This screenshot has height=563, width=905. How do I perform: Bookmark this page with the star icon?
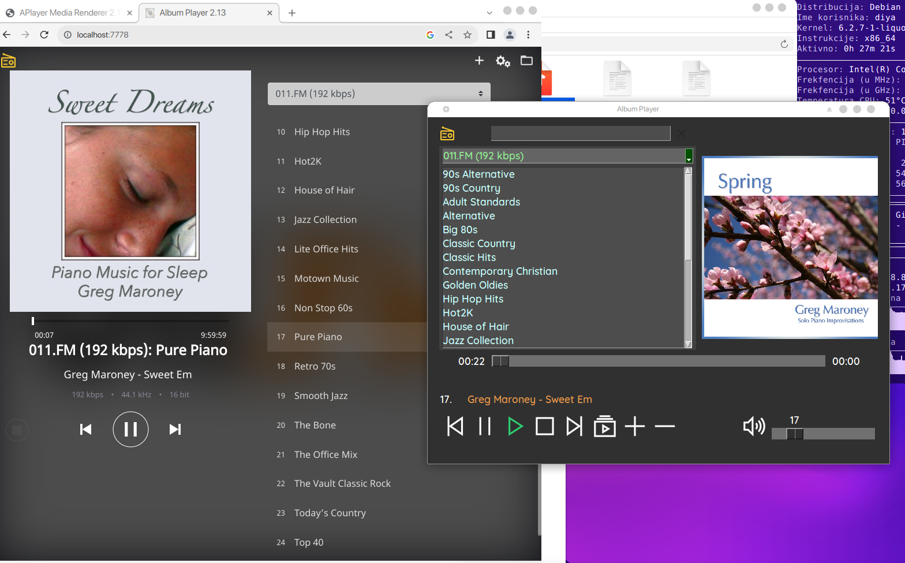tap(468, 35)
